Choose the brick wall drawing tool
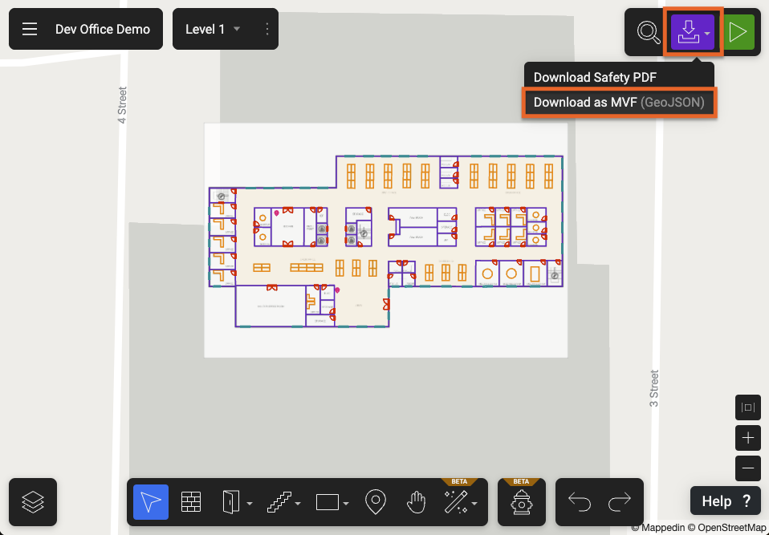This screenshot has height=535, width=769. point(190,502)
